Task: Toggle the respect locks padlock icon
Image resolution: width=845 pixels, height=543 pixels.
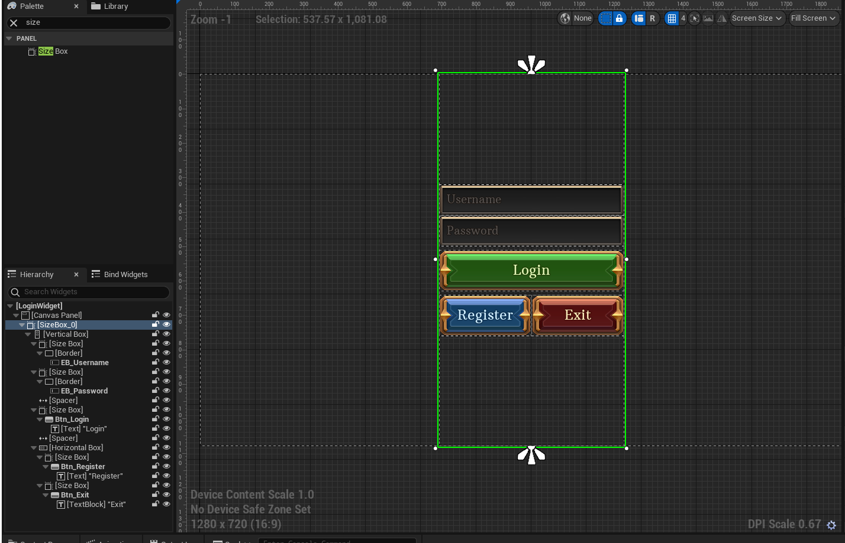Action: (x=619, y=18)
